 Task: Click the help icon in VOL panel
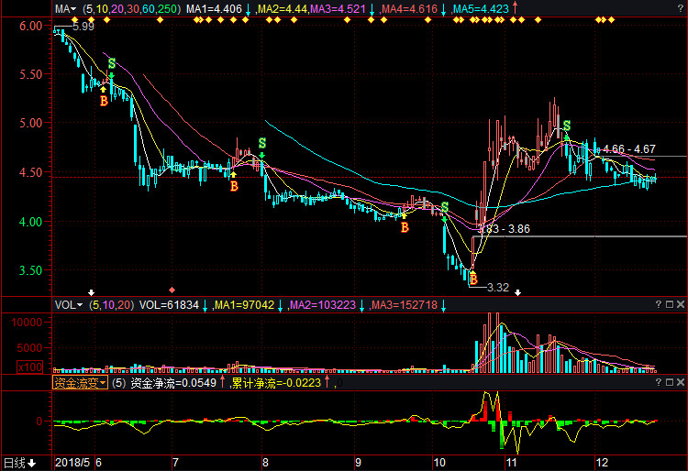tap(658, 304)
